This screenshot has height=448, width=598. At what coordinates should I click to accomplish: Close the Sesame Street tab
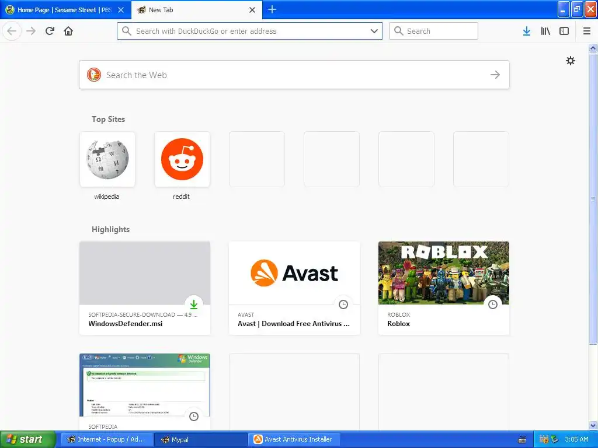click(x=121, y=10)
